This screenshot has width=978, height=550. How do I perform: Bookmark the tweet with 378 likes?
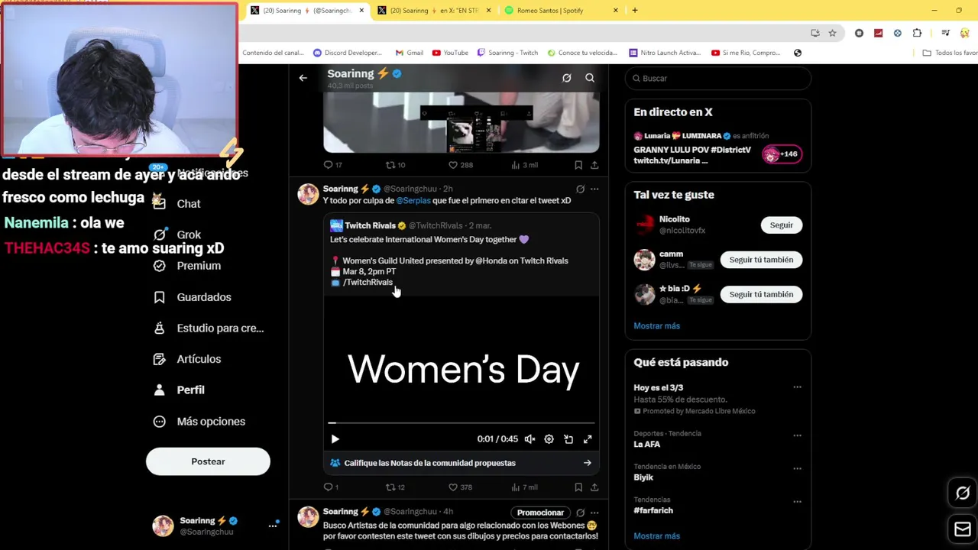[578, 487]
